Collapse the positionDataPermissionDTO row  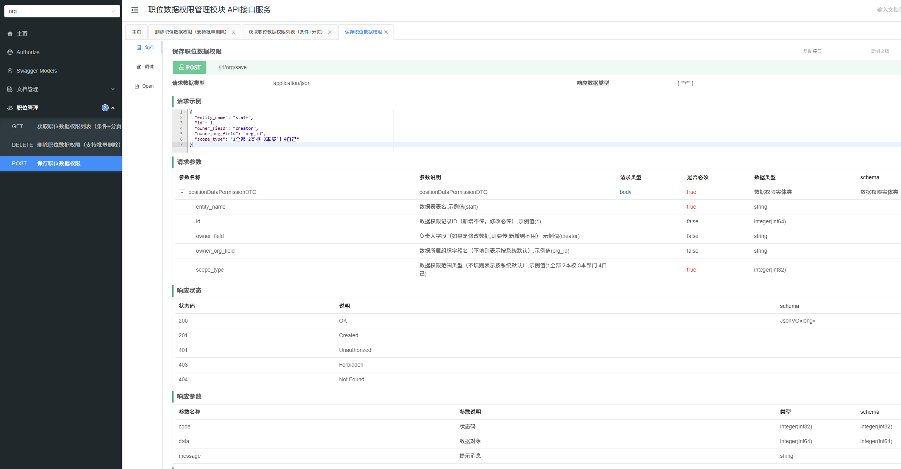click(x=182, y=192)
